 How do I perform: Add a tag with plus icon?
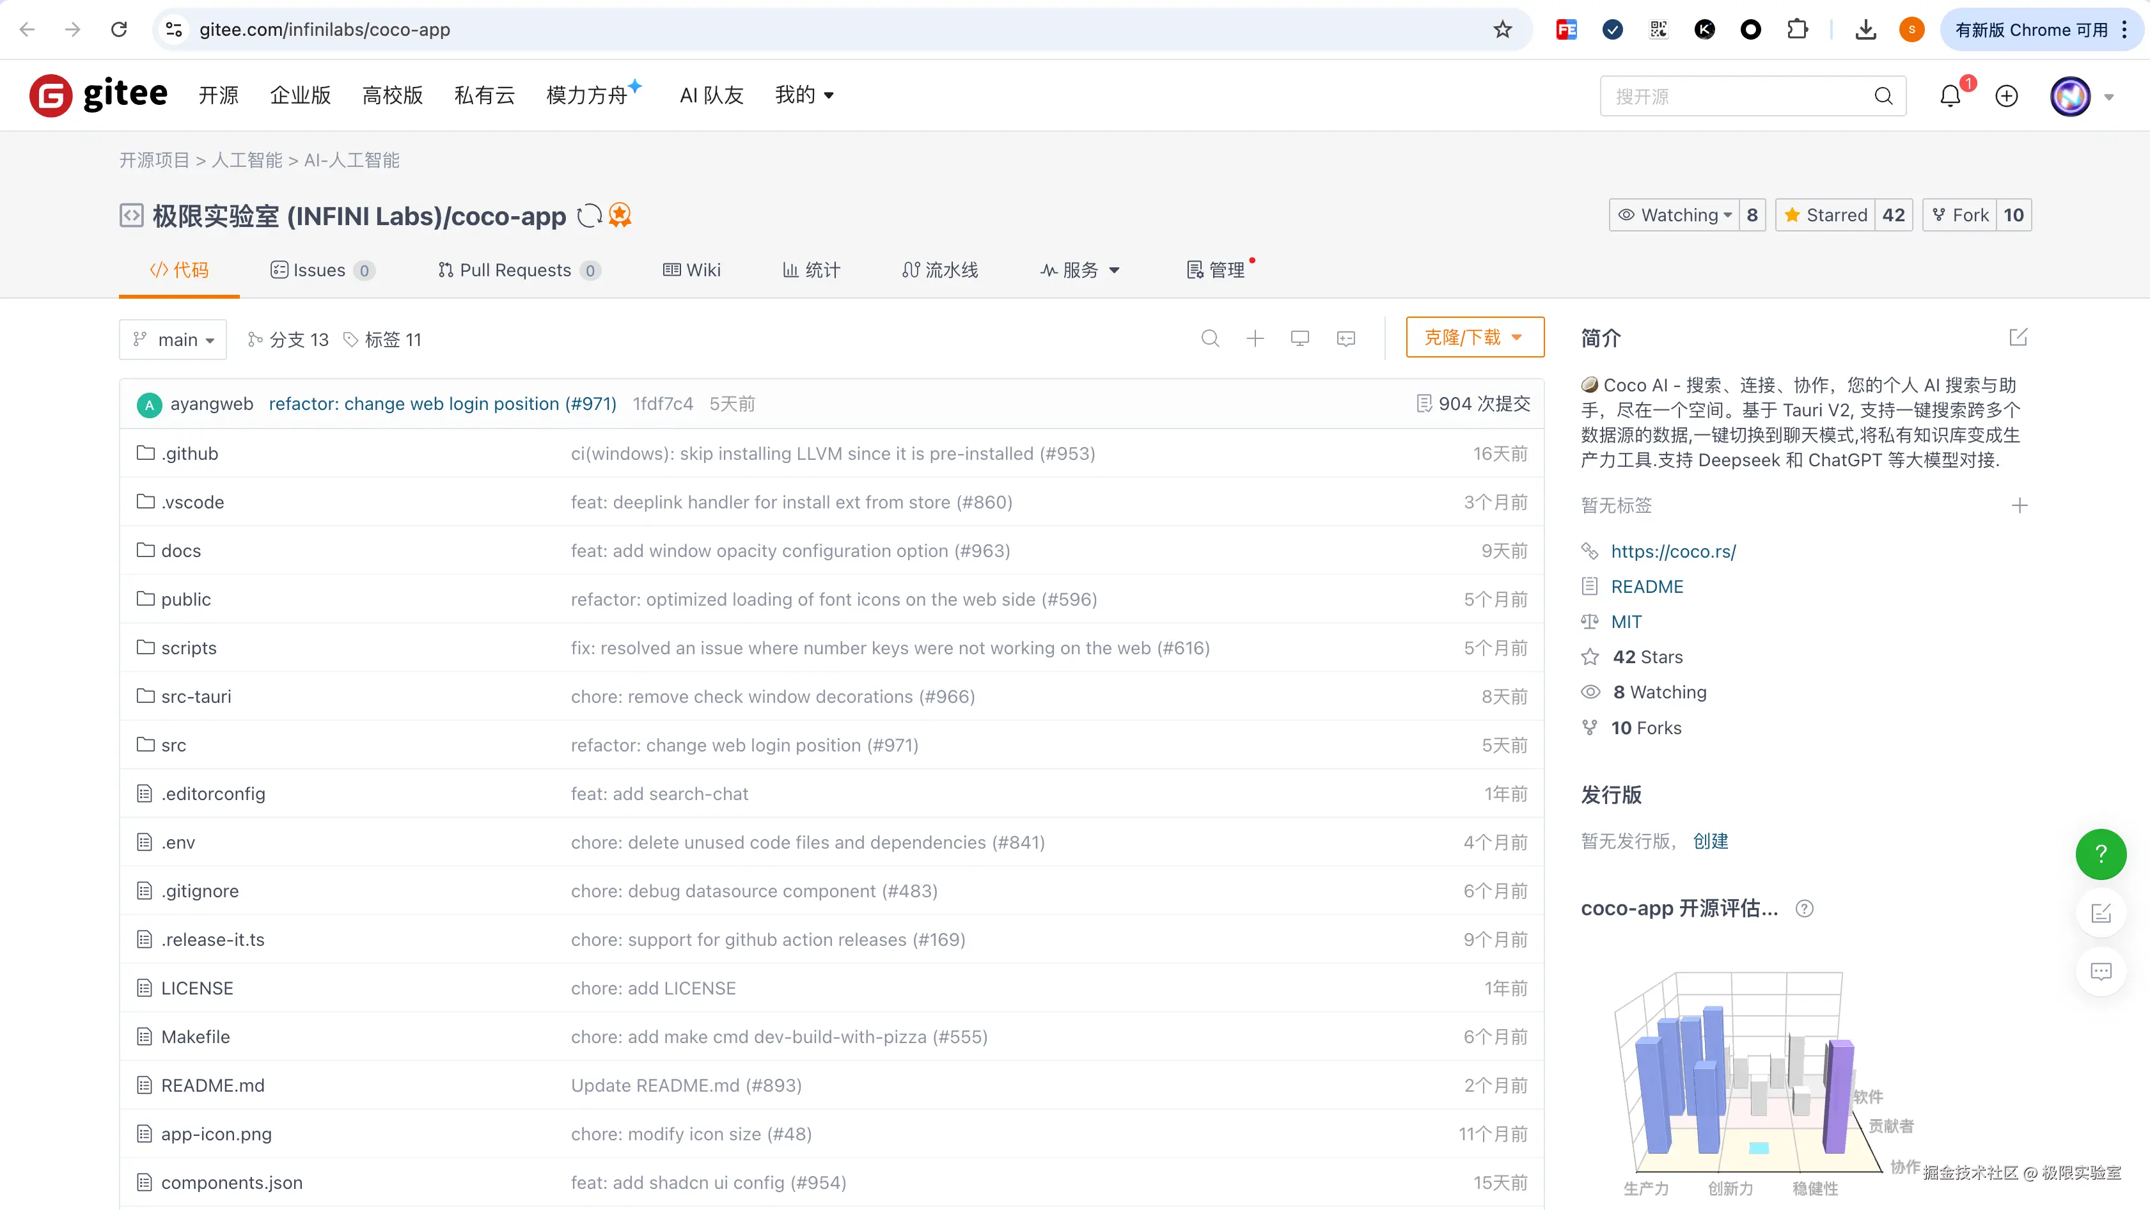coord(2019,505)
